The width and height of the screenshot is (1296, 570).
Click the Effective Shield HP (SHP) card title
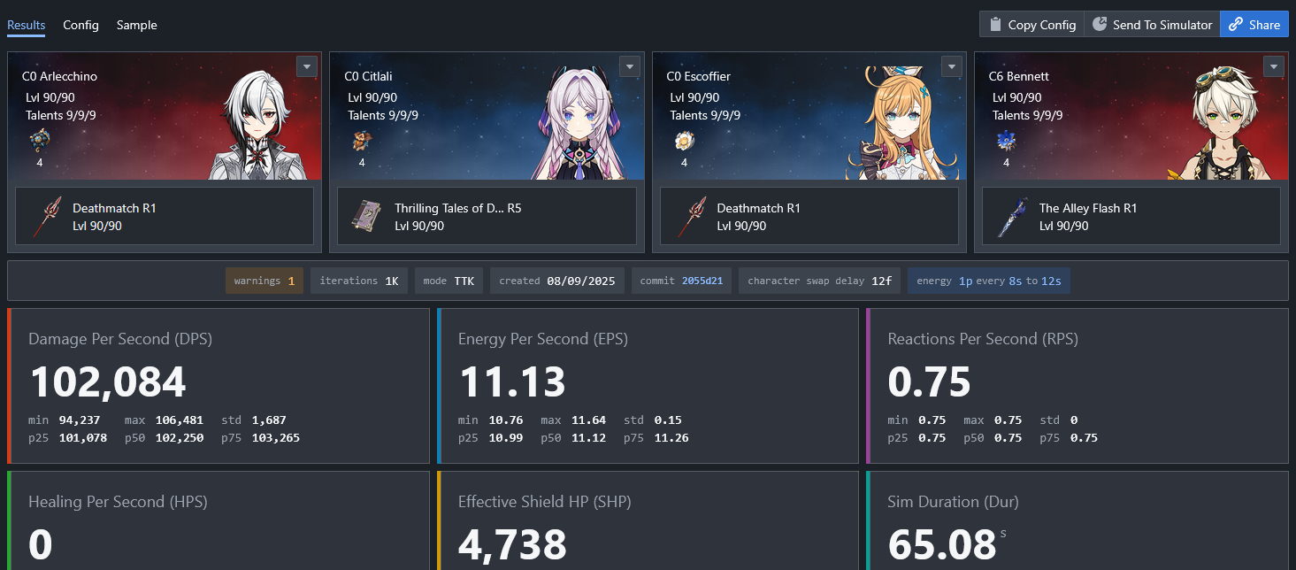click(544, 502)
